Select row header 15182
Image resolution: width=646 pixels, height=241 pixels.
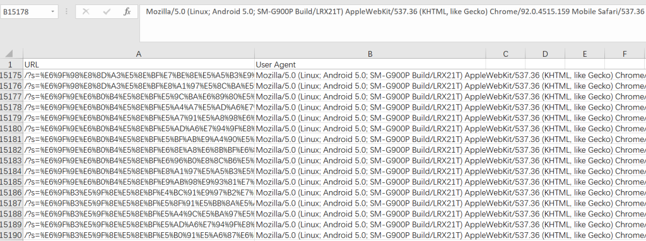11,150
